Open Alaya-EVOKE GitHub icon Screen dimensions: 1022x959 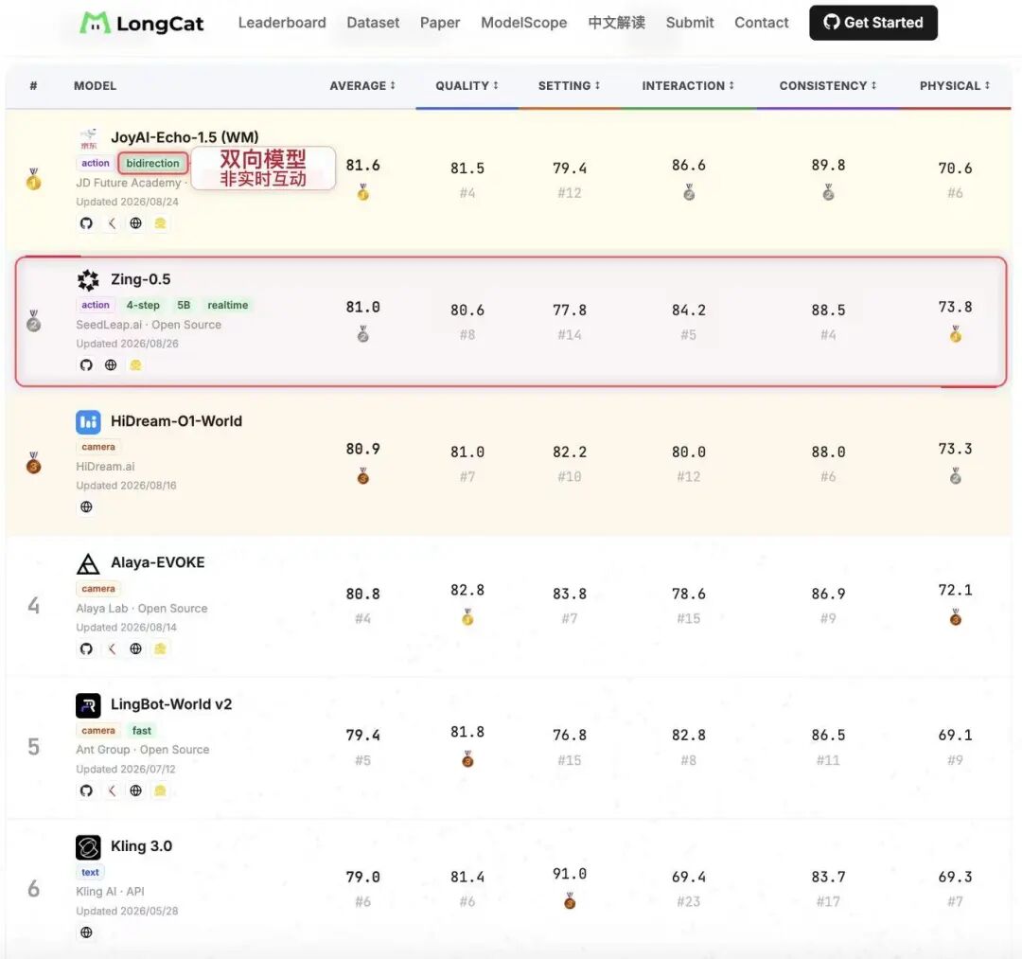pos(86,648)
